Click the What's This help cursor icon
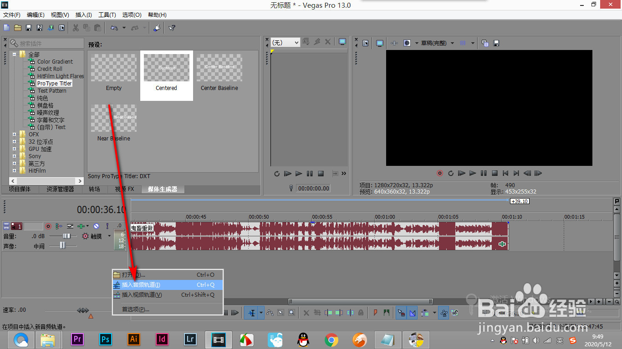 pyautogui.click(x=172, y=28)
